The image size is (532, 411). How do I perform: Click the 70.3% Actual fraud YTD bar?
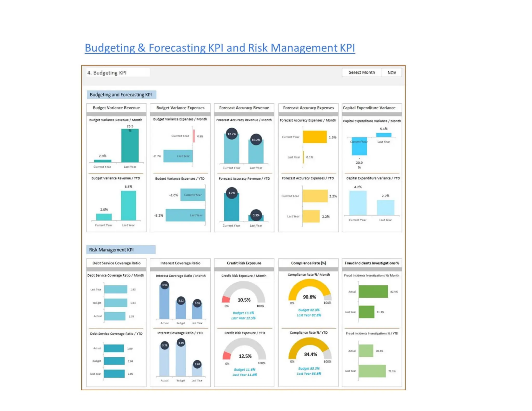click(x=366, y=351)
